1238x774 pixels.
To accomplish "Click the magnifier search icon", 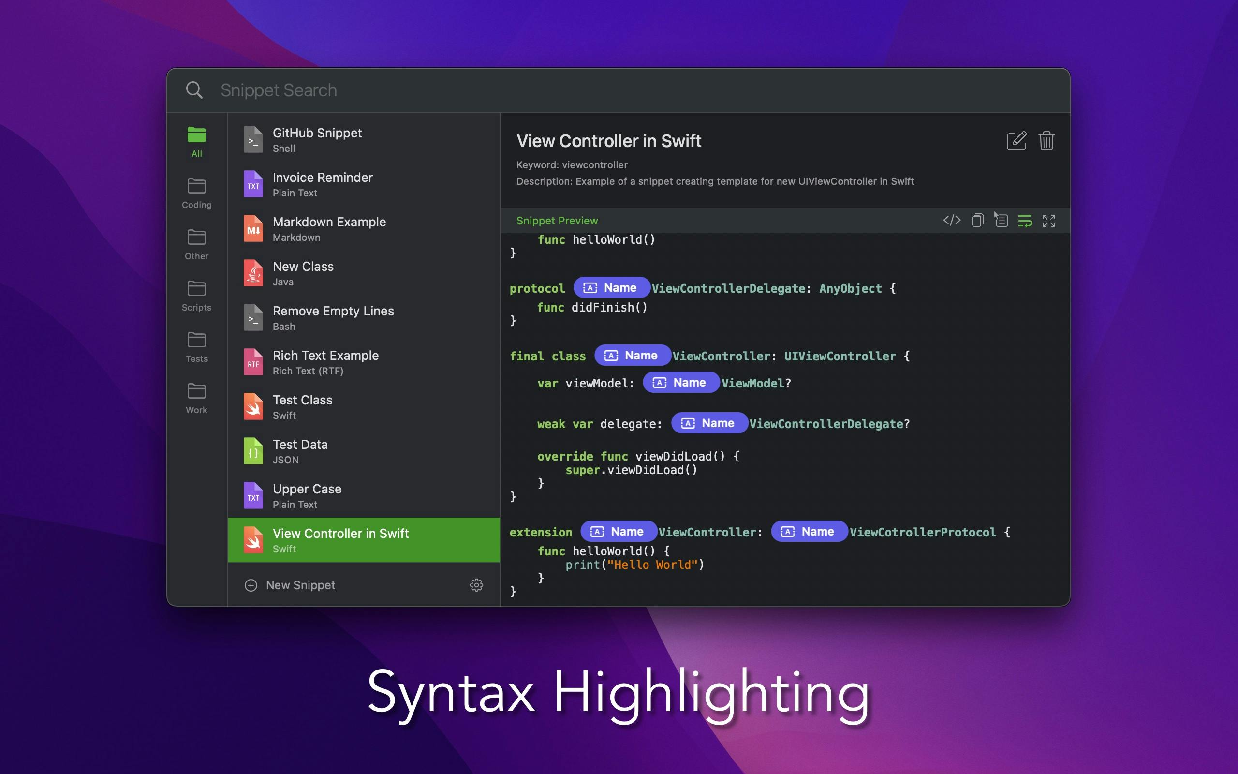I will pos(194,90).
